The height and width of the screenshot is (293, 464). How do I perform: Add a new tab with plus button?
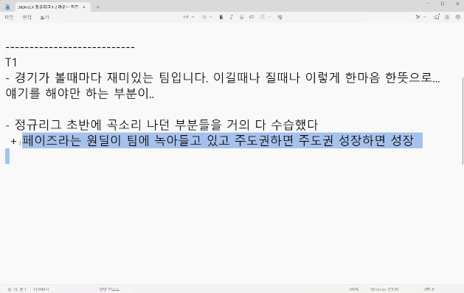pos(97,7)
